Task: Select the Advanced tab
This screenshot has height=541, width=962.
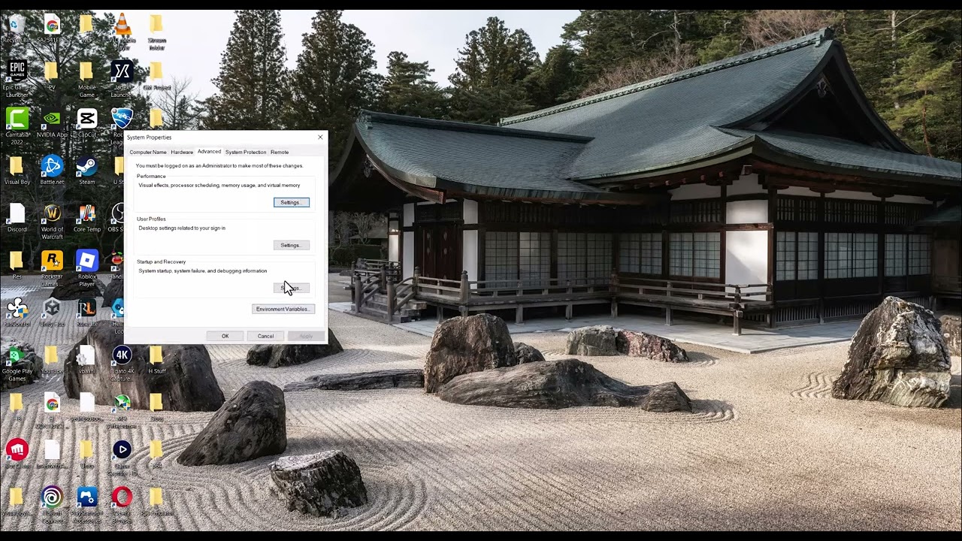Action: click(209, 152)
